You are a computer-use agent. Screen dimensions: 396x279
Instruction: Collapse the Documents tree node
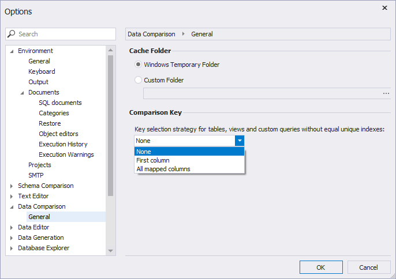point(22,93)
